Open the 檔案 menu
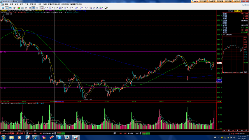 pyautogui.click(x=7, y=4)
